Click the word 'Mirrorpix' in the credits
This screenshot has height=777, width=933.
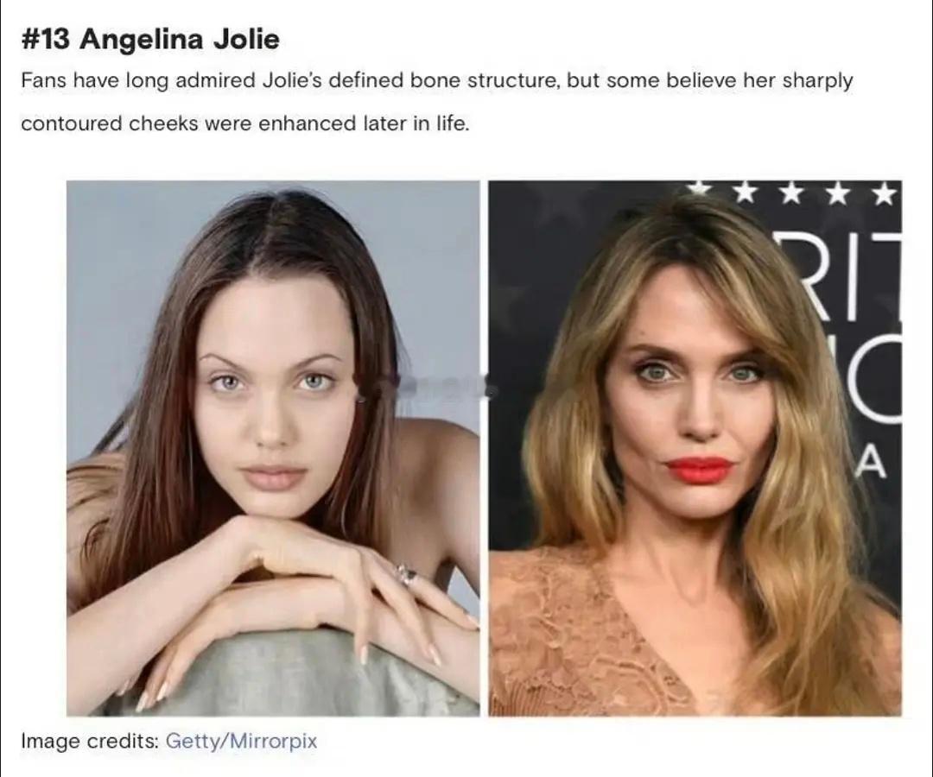(x=273, y=742)
